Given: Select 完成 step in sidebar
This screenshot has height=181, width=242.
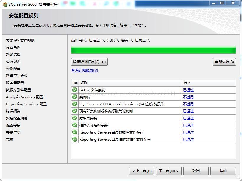Looking at the screenshot, I should 9,140.
